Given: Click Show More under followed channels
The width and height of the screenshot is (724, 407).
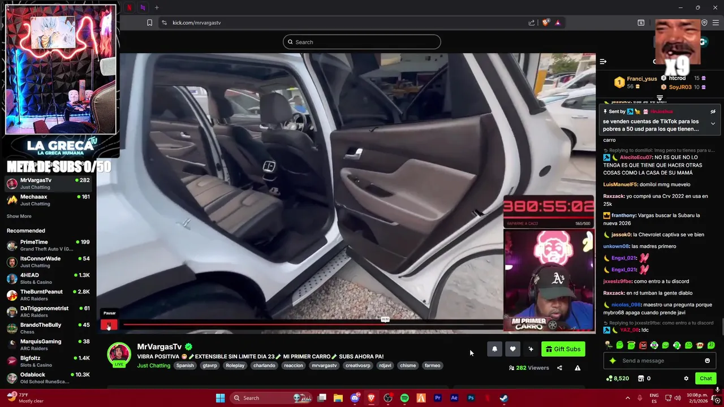Looking at the screenshot, I should [19, 216].
